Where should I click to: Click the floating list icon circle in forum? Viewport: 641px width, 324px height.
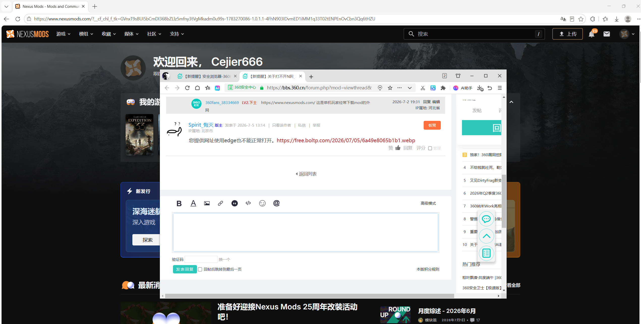click(x=486, y=253)
